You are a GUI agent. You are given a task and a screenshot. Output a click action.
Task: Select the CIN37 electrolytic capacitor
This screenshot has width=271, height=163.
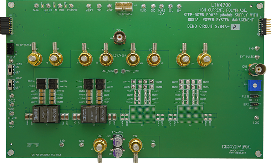click(x=118, y=141)
